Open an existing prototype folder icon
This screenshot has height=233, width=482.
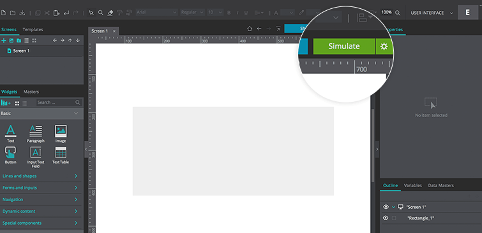13,13
